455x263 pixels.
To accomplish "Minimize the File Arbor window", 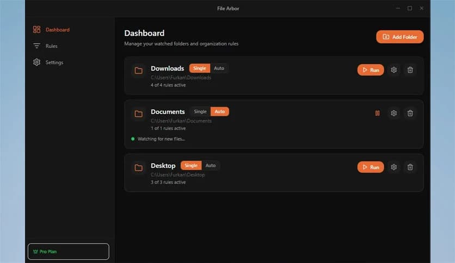I will pyautogui.click(x=398, y=8).
